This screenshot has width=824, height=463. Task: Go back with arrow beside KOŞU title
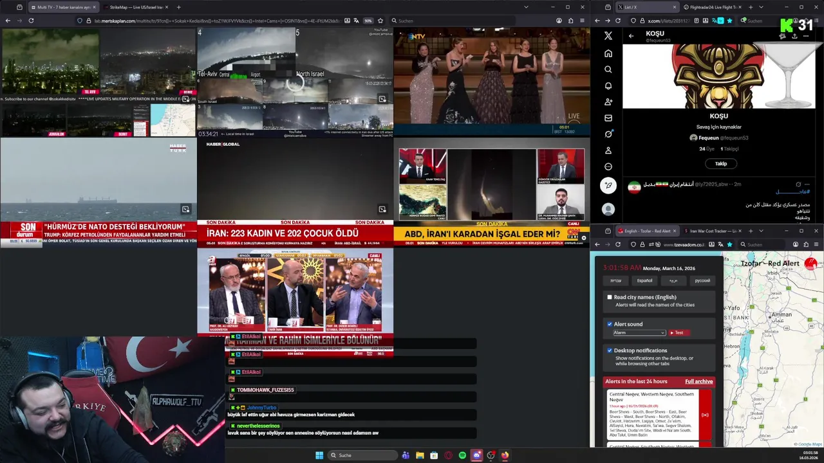click(x=631, y=36)
